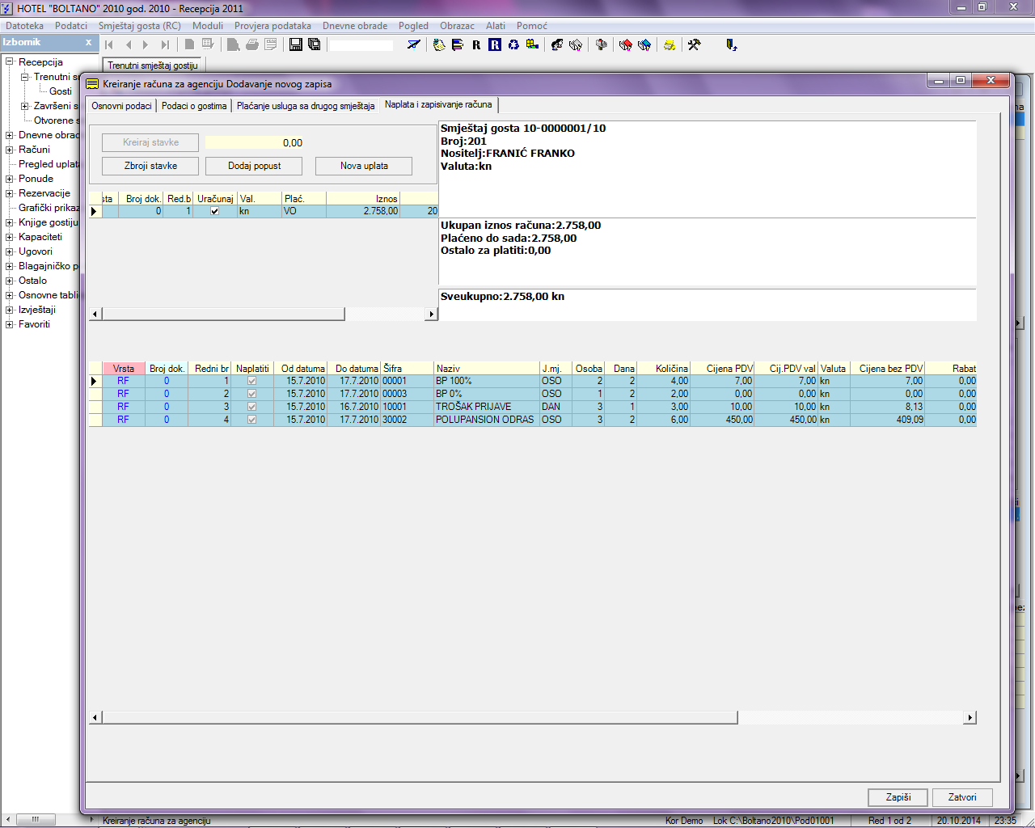The height and width of the screenshot is (828, 1035).
Task: Click the Nova uplata button
Action: (364, 166)
